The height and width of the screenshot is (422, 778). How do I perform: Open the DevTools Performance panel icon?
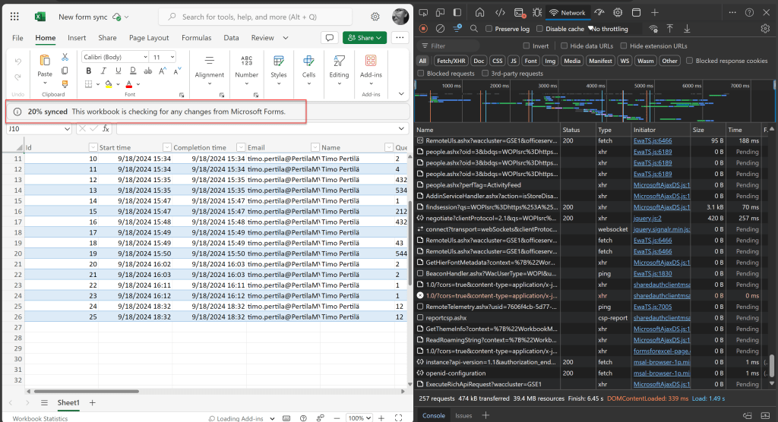599,13
